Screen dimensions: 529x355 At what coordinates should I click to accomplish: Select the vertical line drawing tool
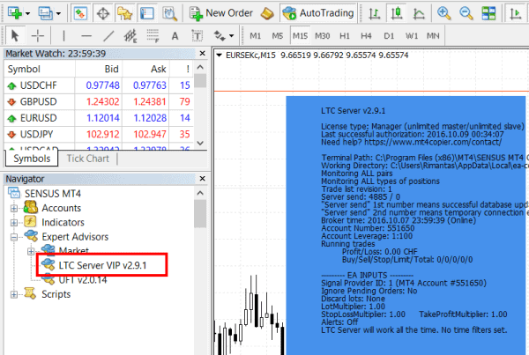[63, 35]
